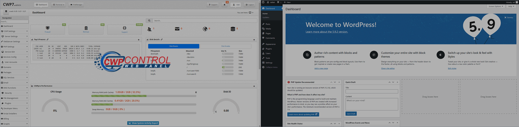519x127 pixels.
Task: Toggle the Site Health Status panel
Action: click(x=339, y=123)
